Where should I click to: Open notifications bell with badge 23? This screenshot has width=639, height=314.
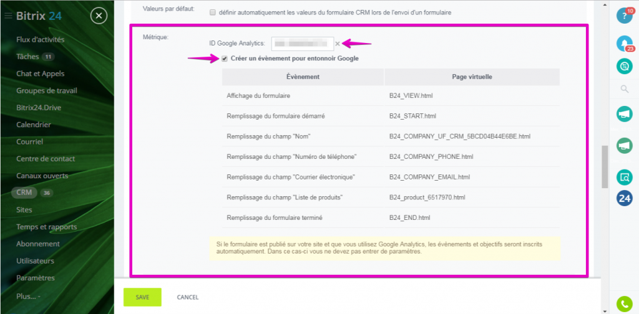(624, 43)
